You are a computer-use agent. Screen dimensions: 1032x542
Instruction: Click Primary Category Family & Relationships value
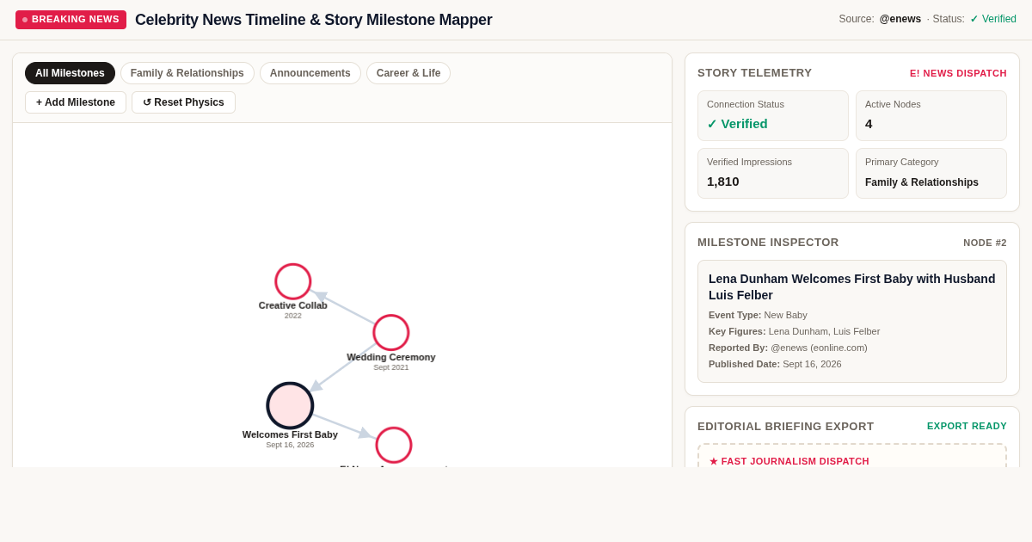click(x=922, y=182)
